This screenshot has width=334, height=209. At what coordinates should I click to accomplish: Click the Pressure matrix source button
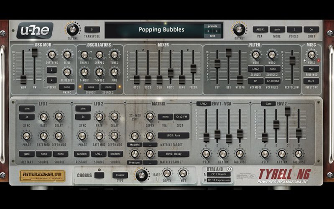[x=135, y=163]
